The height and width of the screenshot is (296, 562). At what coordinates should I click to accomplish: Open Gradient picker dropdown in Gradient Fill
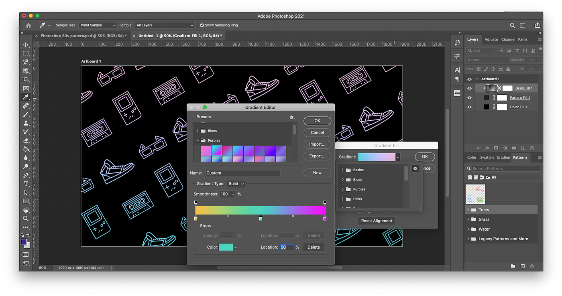398,157
